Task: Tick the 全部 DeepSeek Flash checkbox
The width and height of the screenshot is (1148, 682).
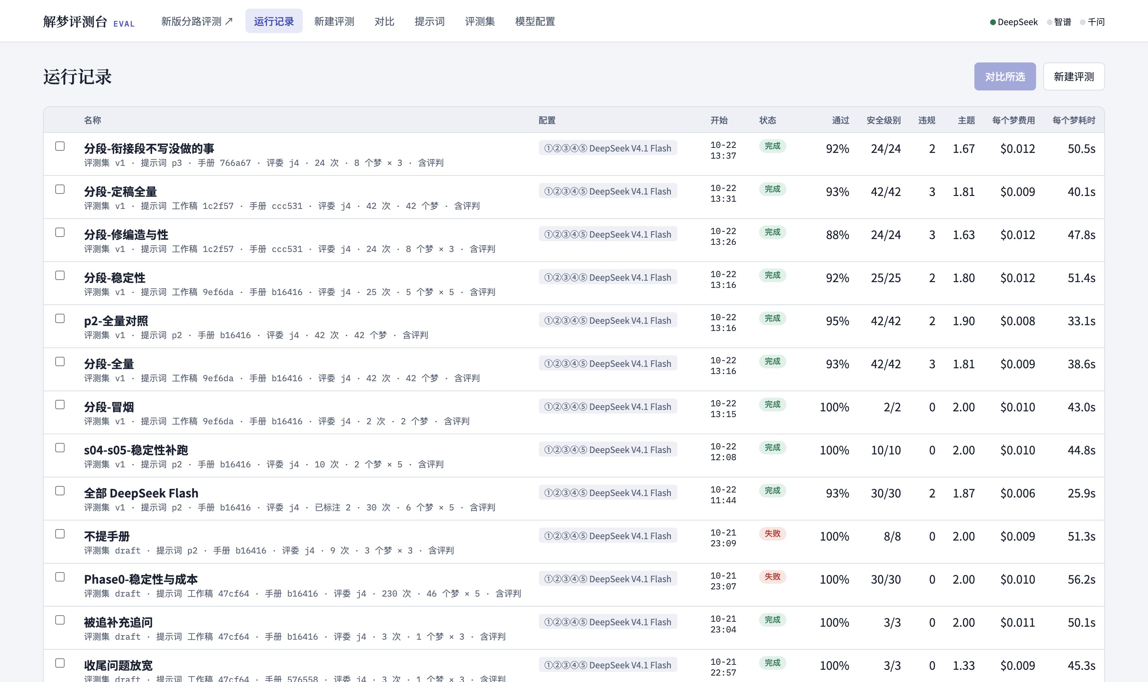Action: 60,491
